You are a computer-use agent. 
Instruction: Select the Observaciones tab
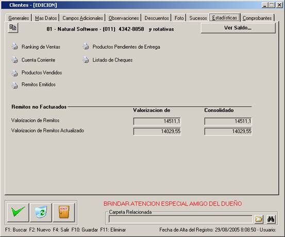point(124,18)
